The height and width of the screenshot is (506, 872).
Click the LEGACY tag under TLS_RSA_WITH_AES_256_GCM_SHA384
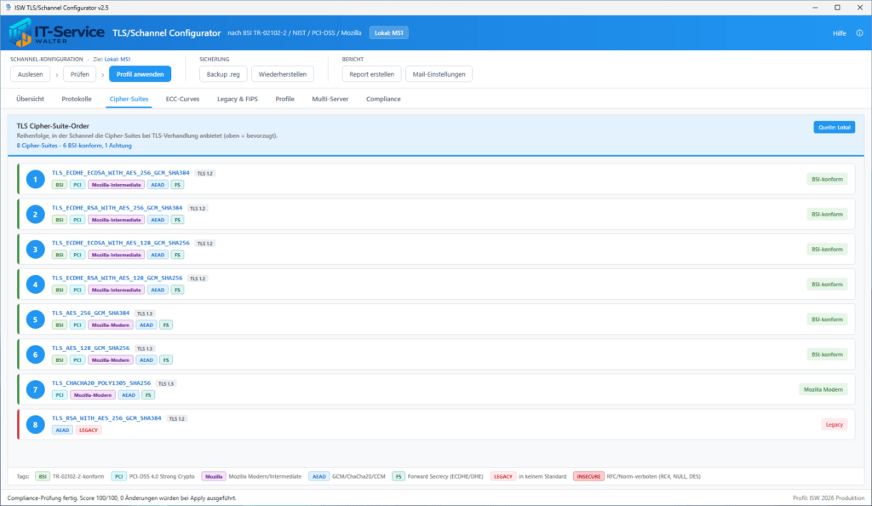point(89,430)
